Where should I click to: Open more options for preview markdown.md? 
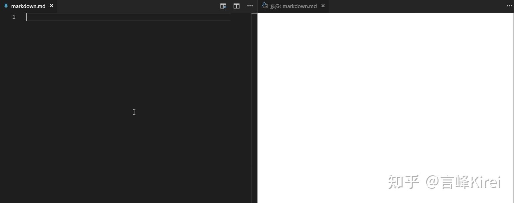pos(509,6)
